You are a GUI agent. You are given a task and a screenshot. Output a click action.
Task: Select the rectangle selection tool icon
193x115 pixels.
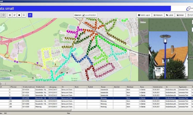24,15
